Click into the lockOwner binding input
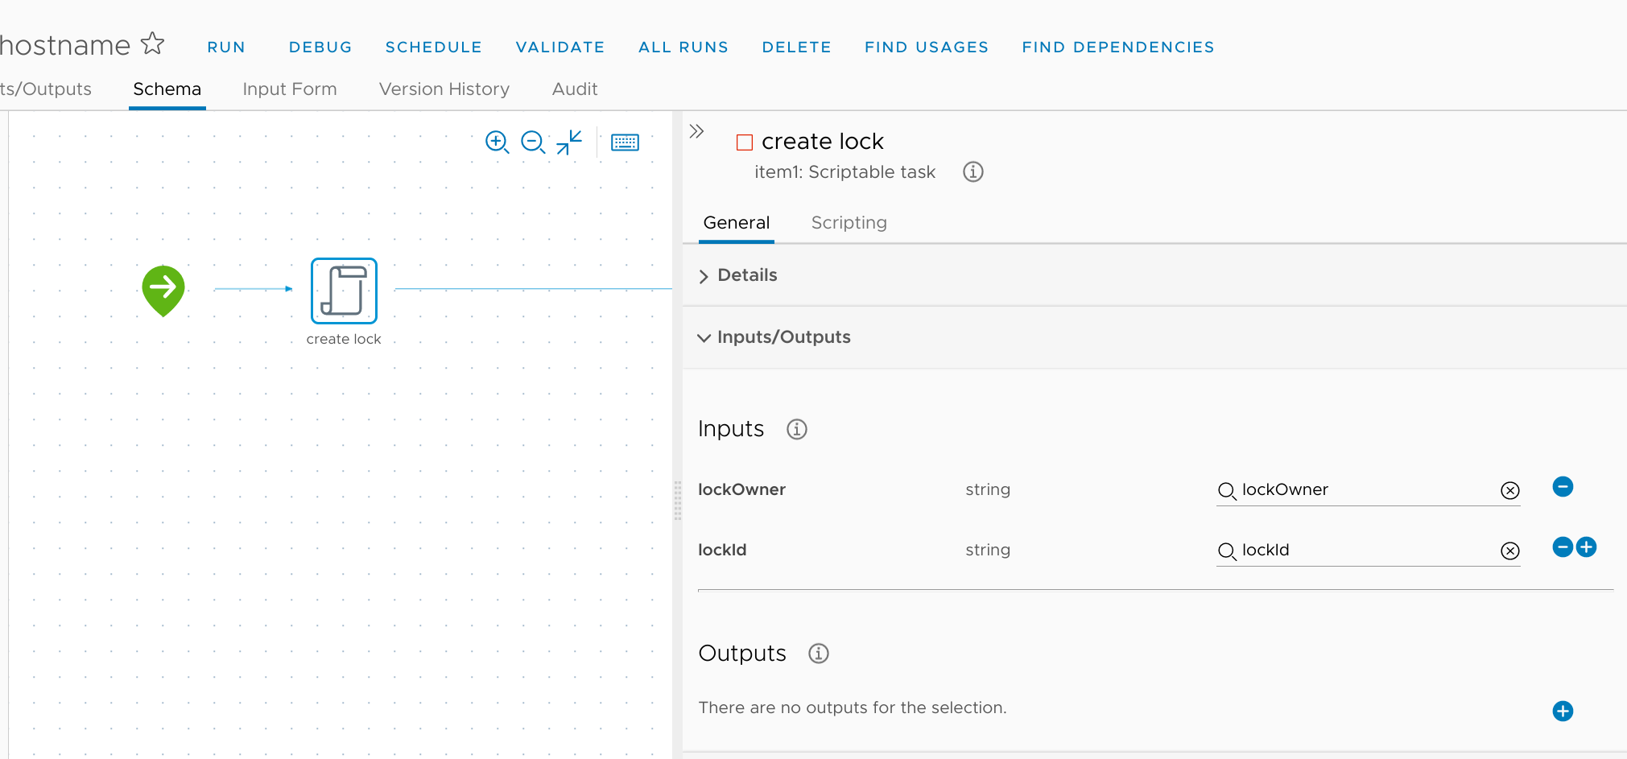 pos(1368,490)
